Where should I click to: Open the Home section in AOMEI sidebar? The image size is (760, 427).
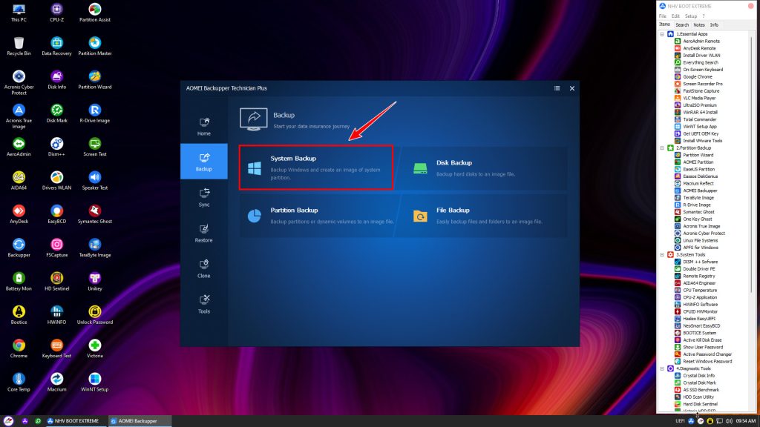[204, 126]
